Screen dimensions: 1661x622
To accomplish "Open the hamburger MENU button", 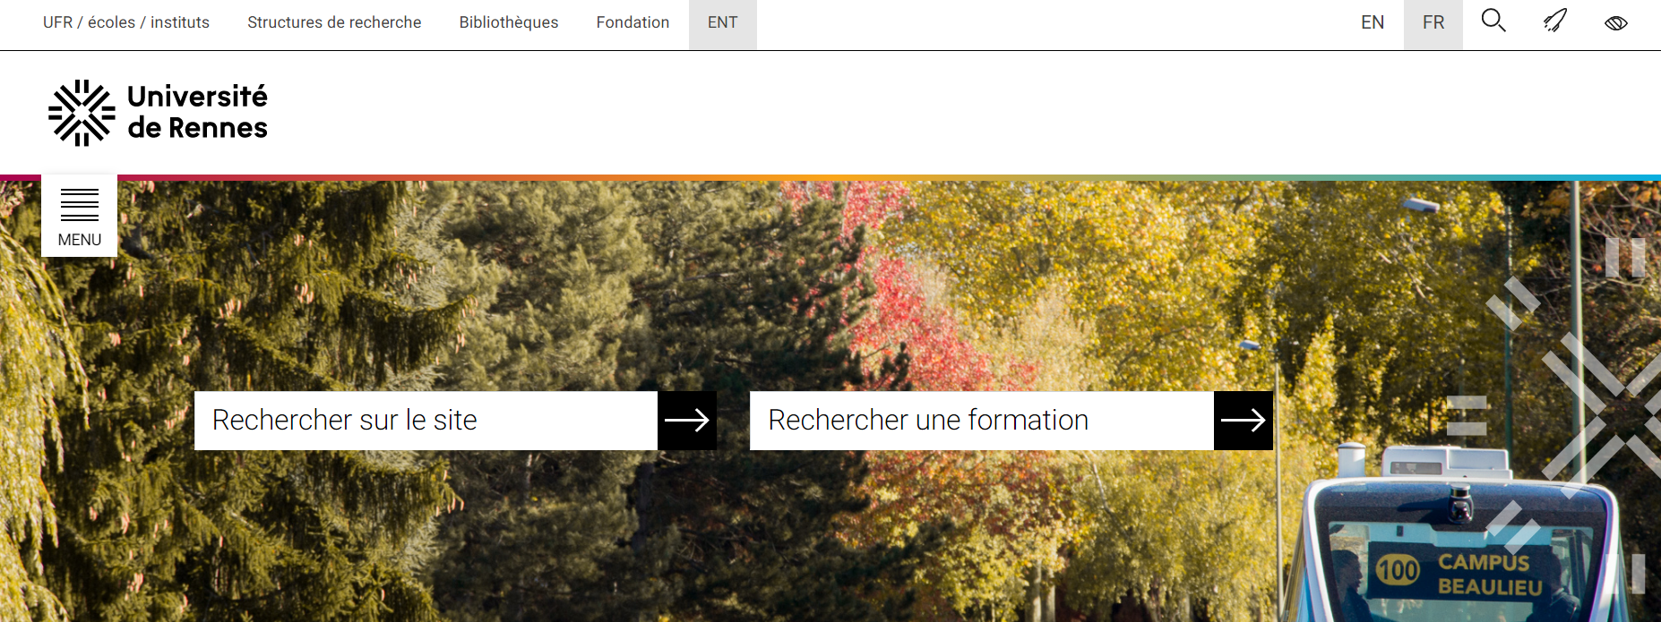I will (x=80, y=217).
